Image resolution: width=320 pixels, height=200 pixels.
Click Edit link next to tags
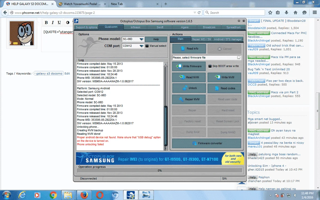coord(67,73)
